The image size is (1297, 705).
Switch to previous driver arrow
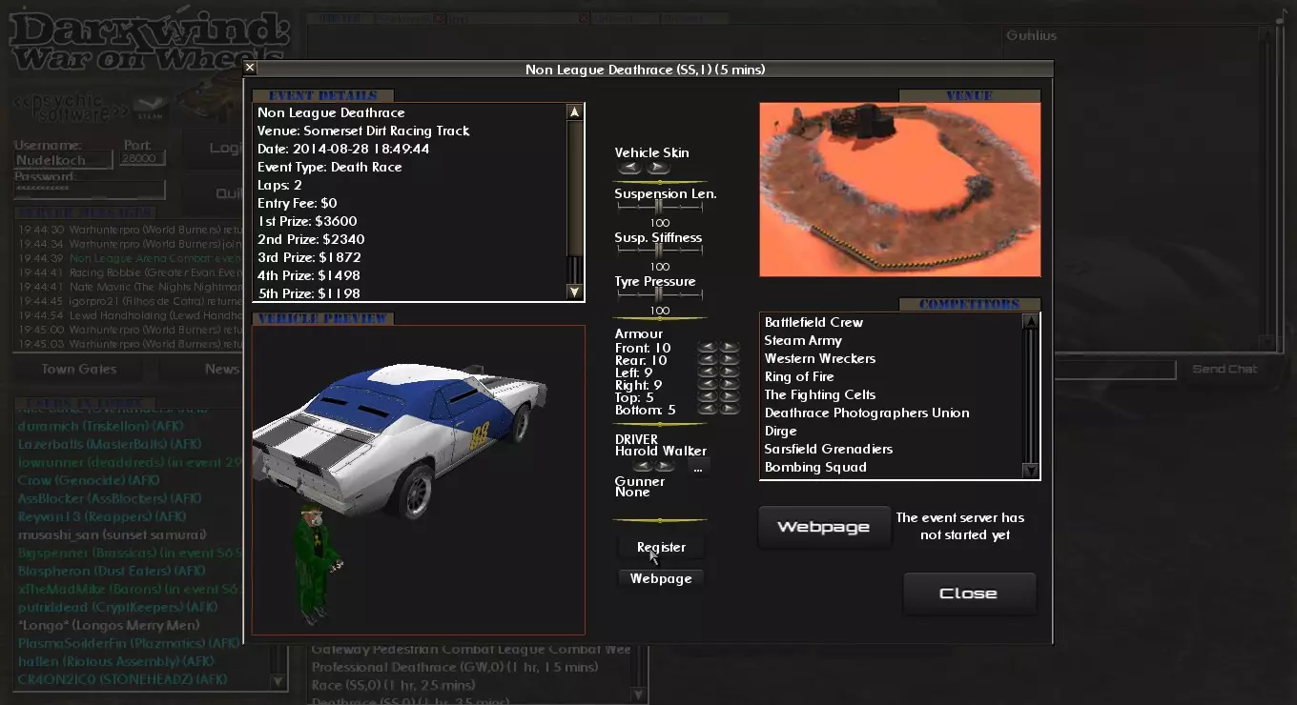(x=643, y=466)
